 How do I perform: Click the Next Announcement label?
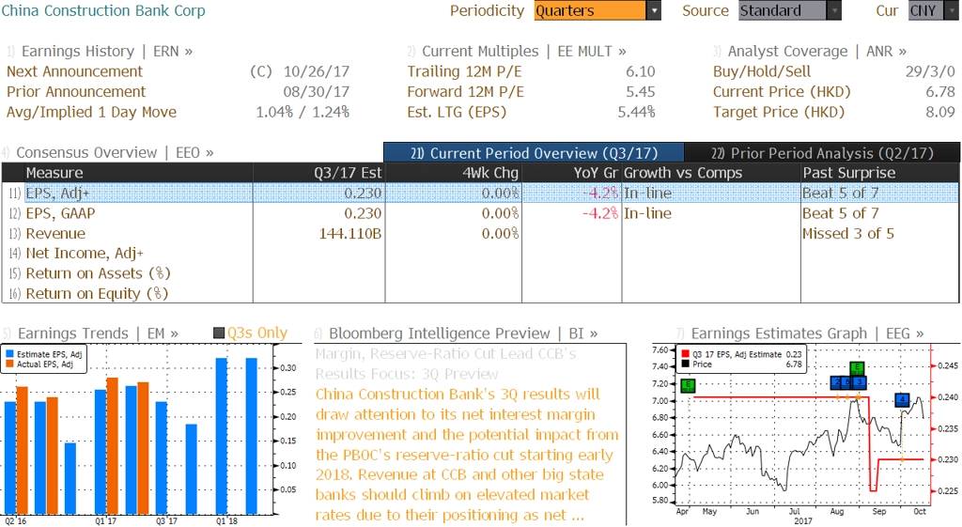click(74, 71)
